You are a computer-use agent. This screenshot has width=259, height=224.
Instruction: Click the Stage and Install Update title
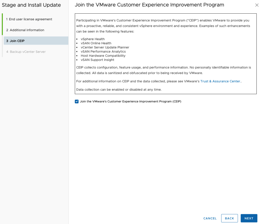31,5
